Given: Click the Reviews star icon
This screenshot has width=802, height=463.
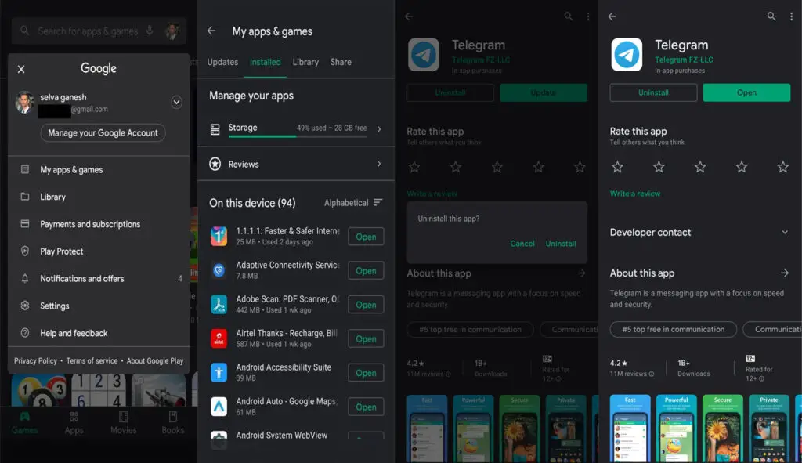Looking at the screenshot, I should point(215,164).
